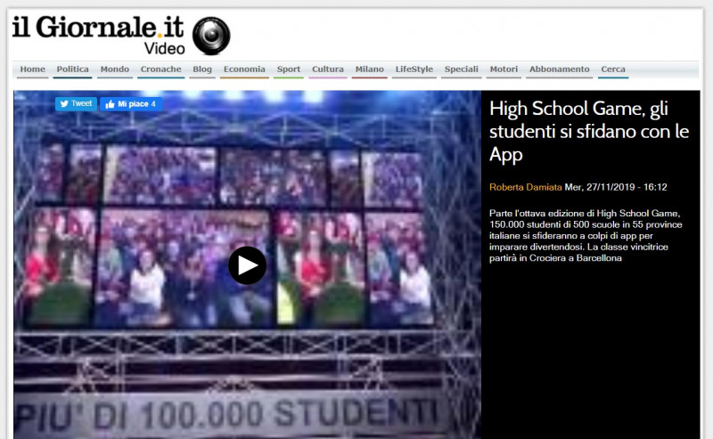Open the Motori section
Screen dimensions: 713x439
[504, 69]
